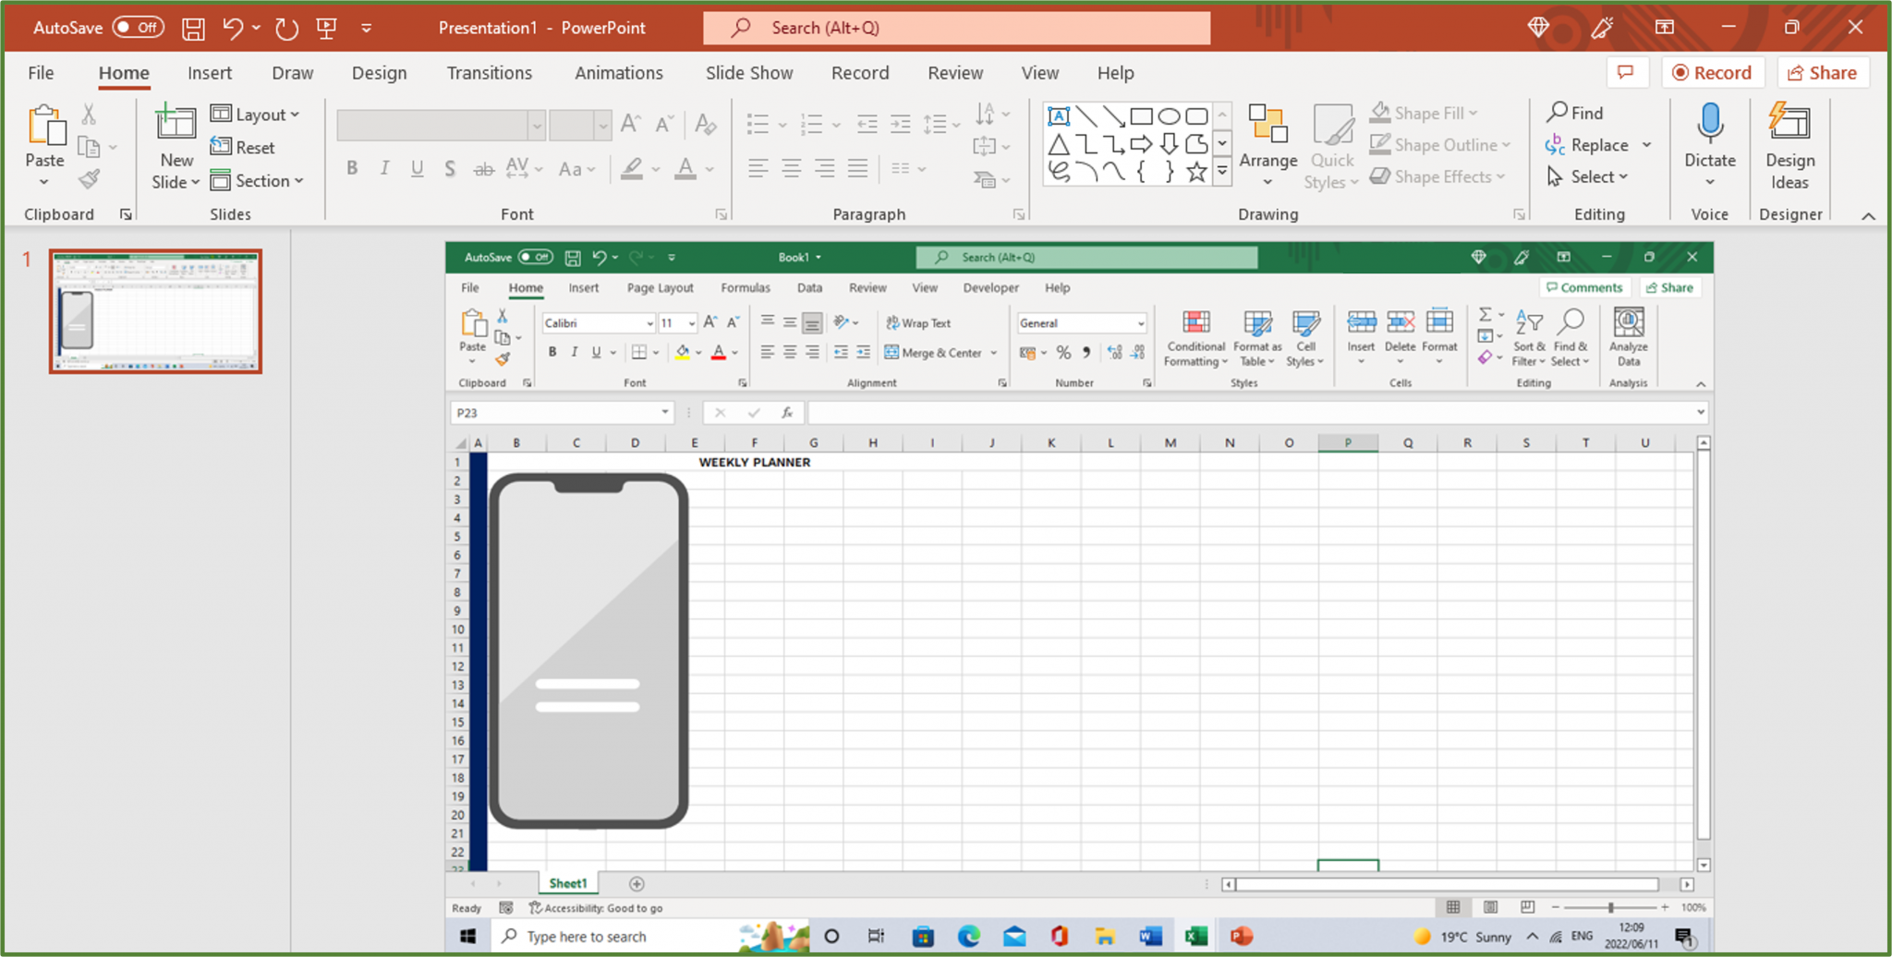Enable Wrap Text in Excel
1892x957 pixels.
918,322
